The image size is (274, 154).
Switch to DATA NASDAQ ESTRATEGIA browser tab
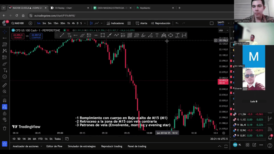pyautogui.click(x=113, y=8)
